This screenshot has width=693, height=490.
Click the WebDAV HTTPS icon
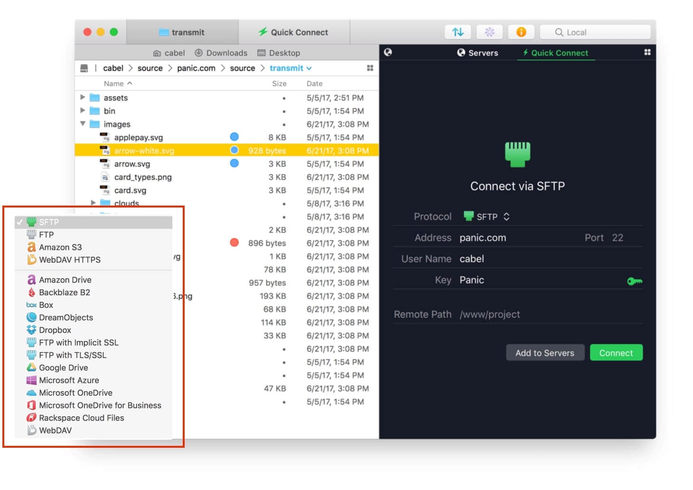[x=31, y=260]
